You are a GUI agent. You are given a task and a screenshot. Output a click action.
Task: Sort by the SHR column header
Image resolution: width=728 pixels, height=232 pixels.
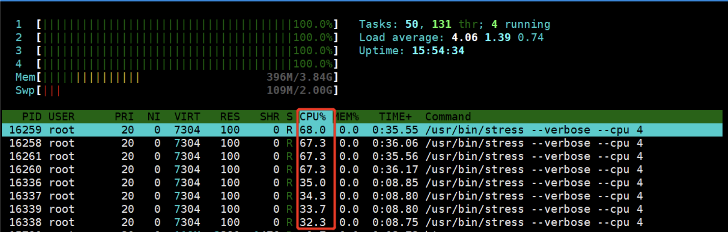point(269,116)
